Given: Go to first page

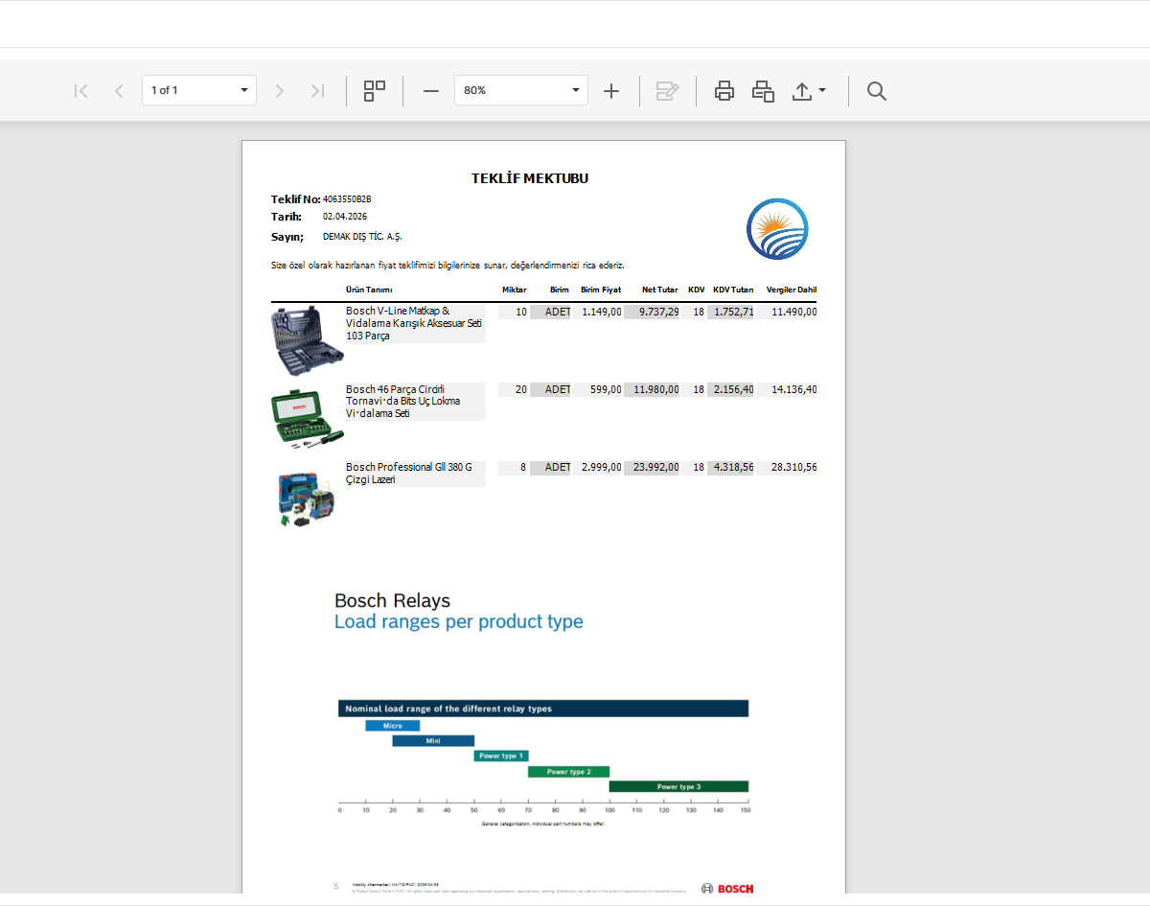Looking at the screenshot, I should [x=81, y=91].
